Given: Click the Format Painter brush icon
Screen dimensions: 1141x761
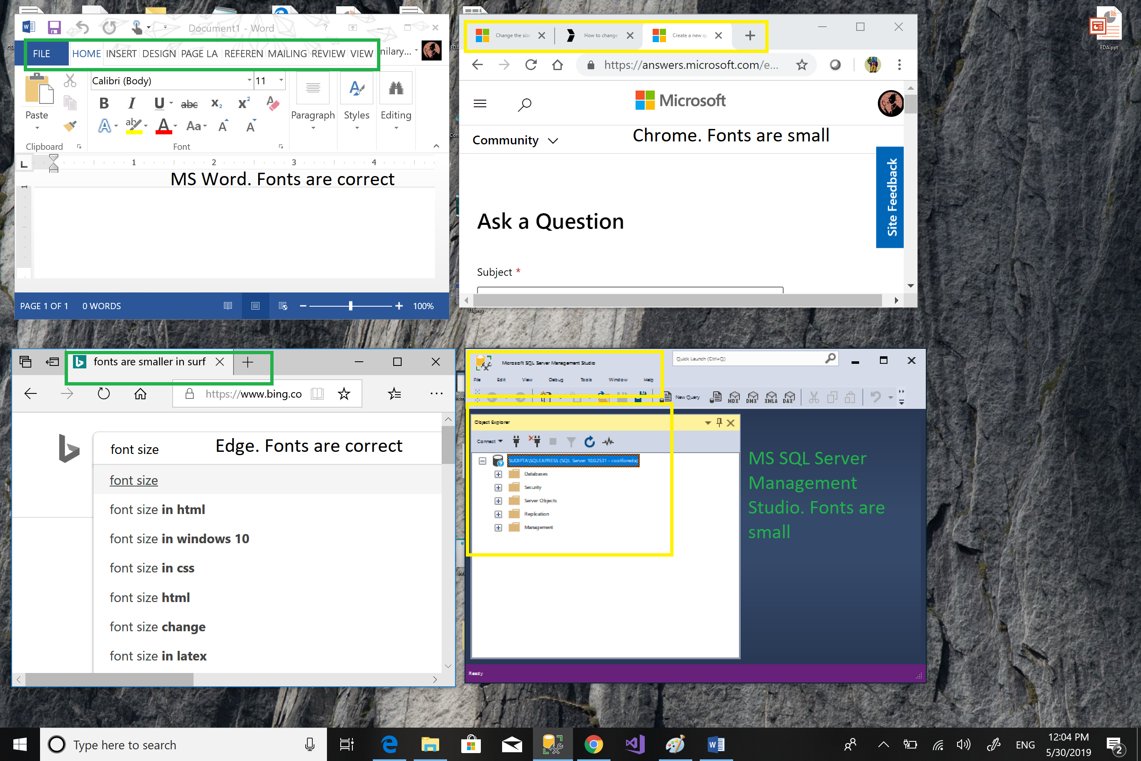Looking at the screenshot, I should pyautogui.click(x=70, y=126).
